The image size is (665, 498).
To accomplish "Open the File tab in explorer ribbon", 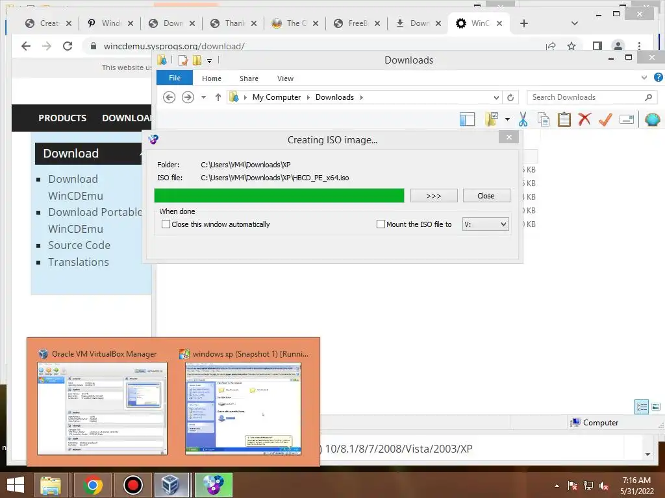I will pos(175,78).
